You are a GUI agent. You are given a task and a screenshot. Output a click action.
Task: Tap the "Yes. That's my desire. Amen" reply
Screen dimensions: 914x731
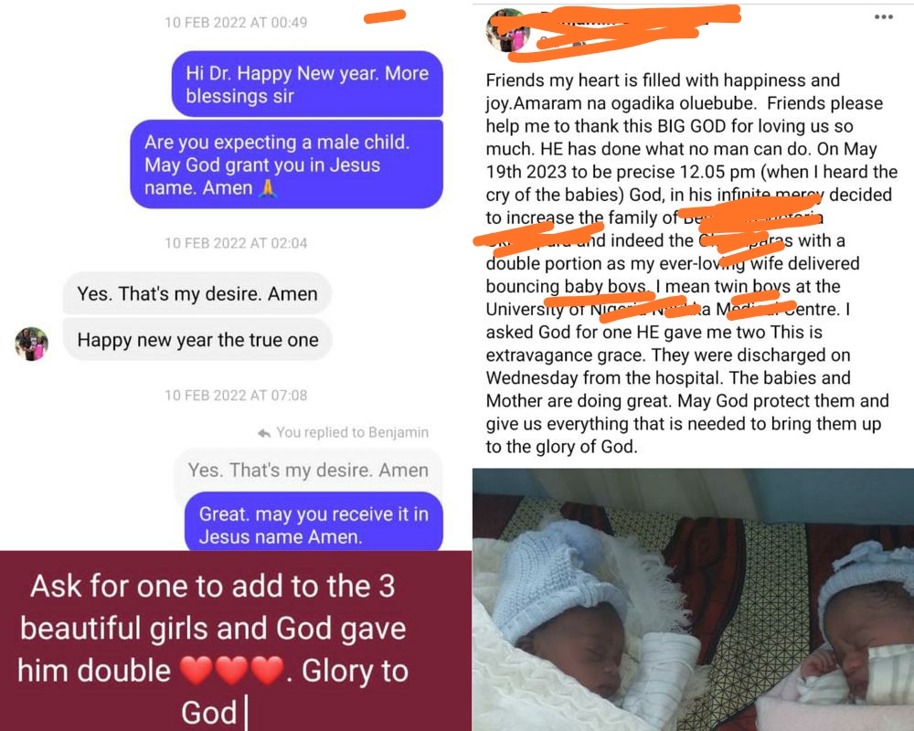(x=197, y=293)
